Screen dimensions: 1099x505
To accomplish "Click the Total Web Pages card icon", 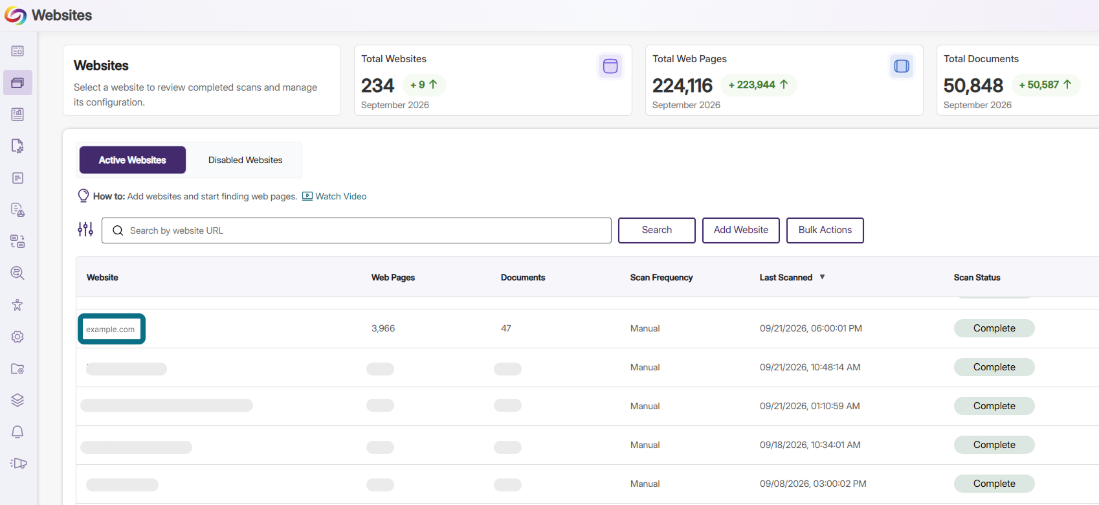I will click(901, 66).
